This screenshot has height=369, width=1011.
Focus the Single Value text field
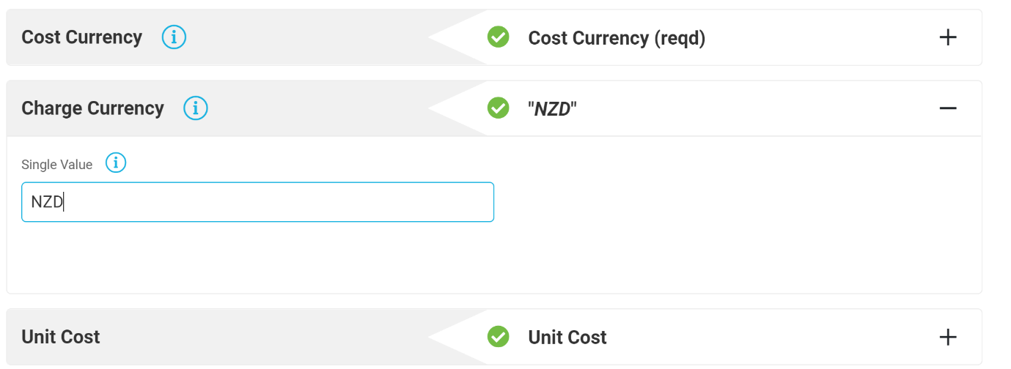tap(257, 202)
